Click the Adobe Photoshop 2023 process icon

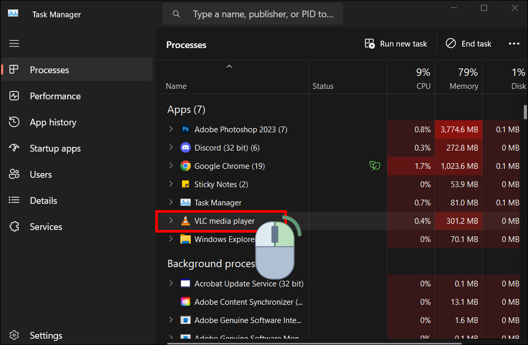click(185, 129)
